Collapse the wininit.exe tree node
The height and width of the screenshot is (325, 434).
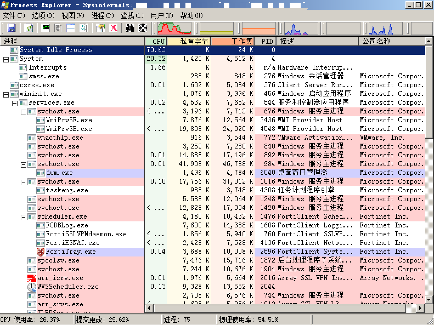(6, 95)
